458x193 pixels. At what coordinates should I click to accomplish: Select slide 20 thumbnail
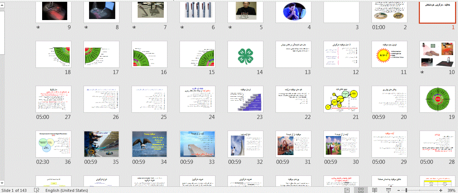(389, 99)
